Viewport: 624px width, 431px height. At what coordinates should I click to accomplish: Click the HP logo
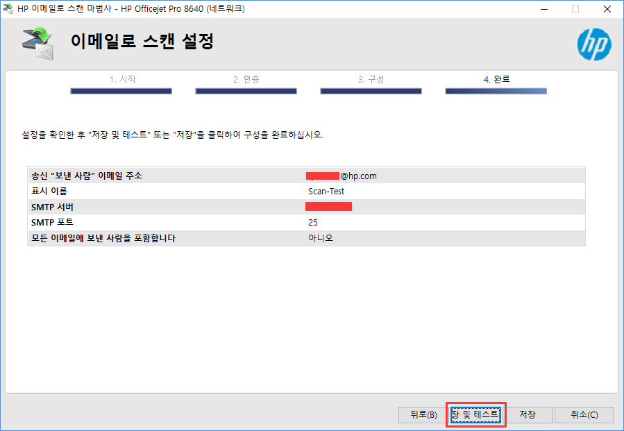pos(594,44)
